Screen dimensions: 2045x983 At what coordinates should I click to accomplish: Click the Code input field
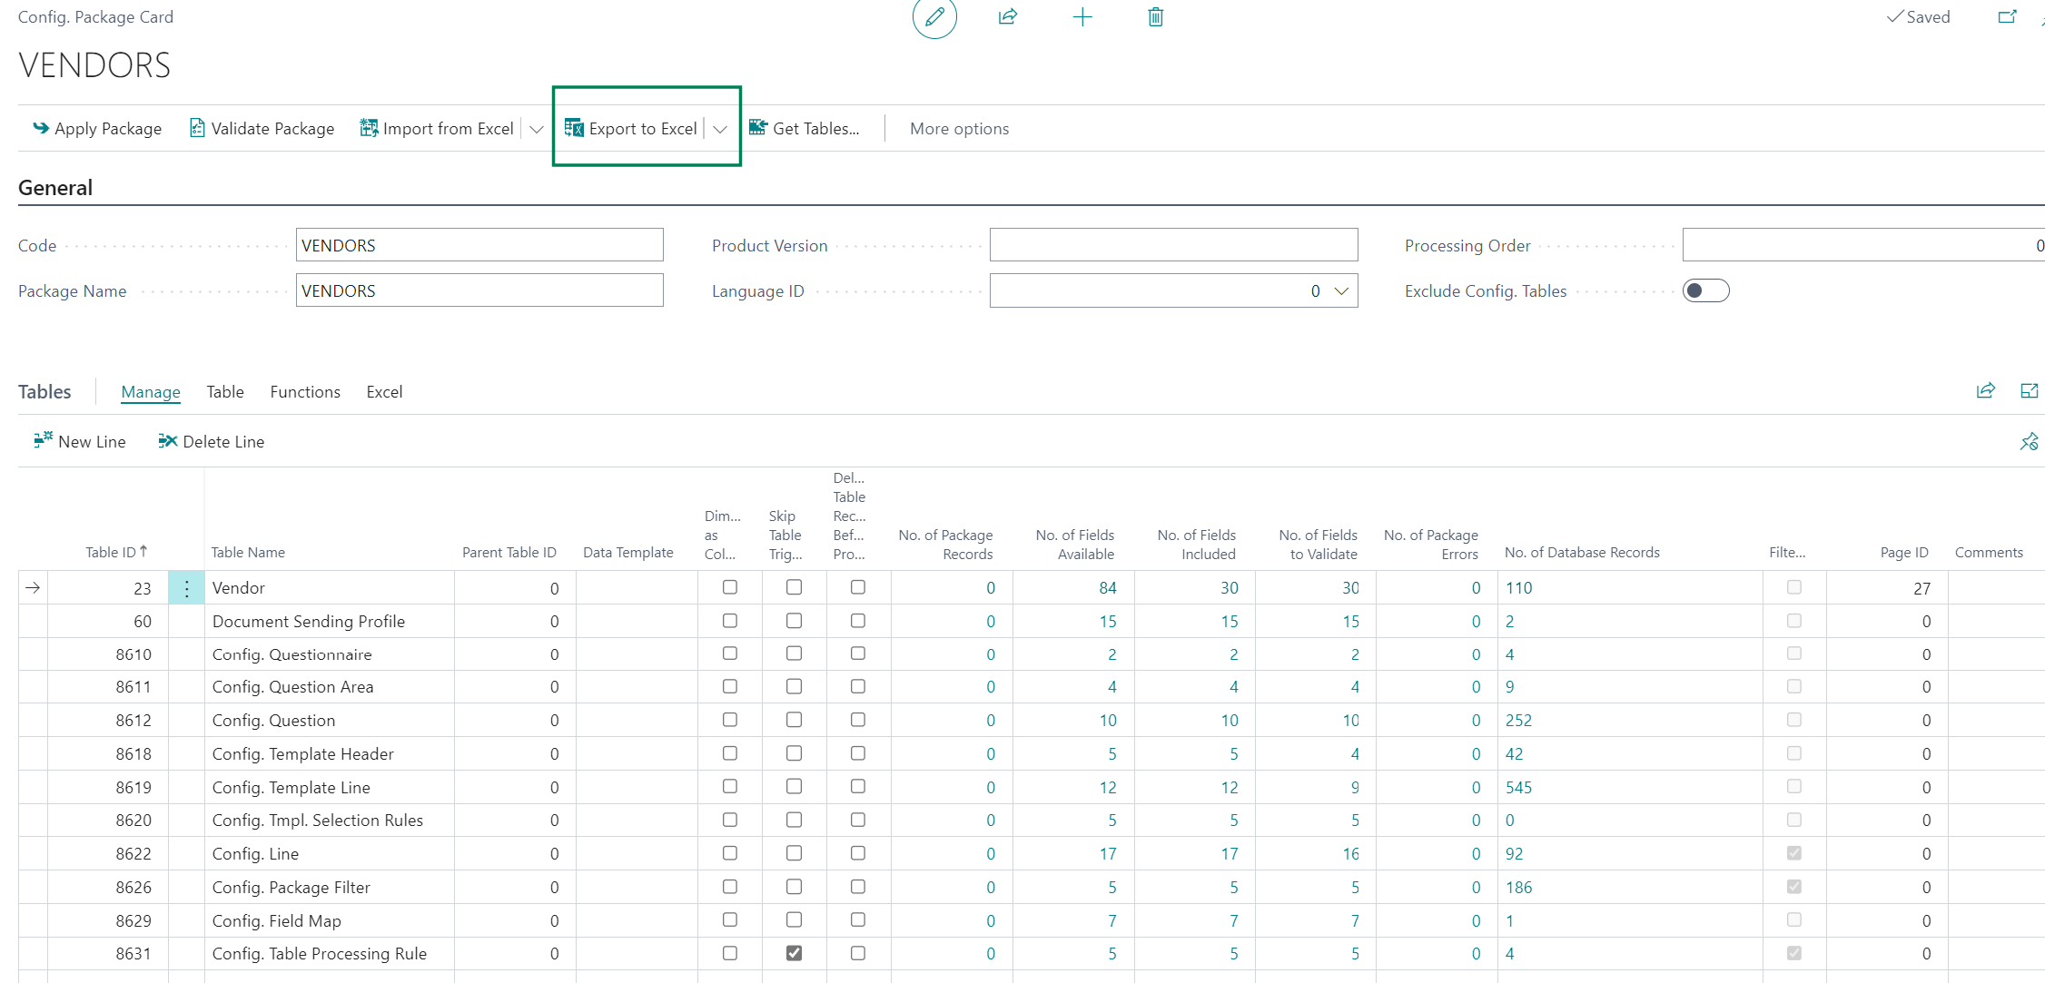coord(479,245)
